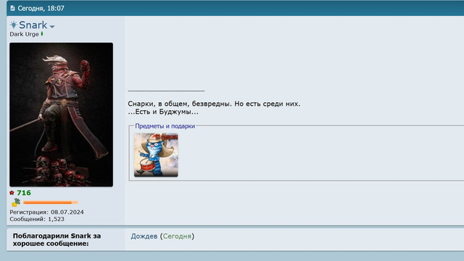Open Snark's avatar image
The height and width of the screenshot is (261, 464).
point(61,115)
